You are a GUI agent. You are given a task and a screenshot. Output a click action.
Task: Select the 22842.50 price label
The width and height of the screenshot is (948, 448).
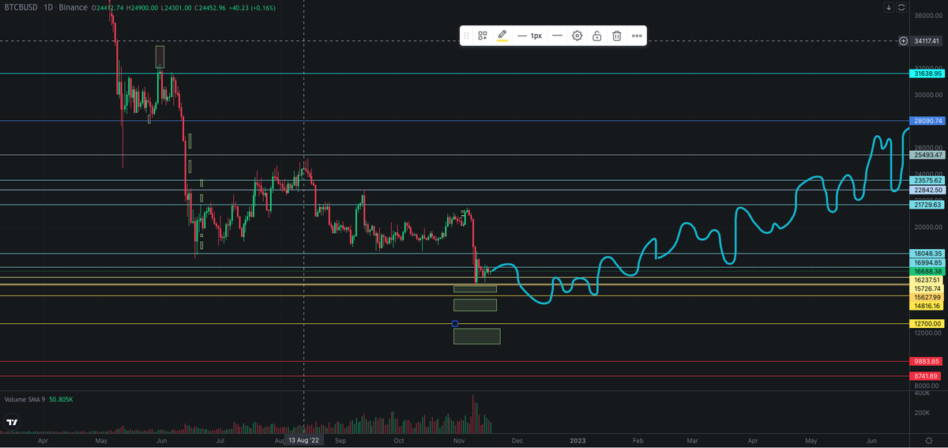coord(927,190)
